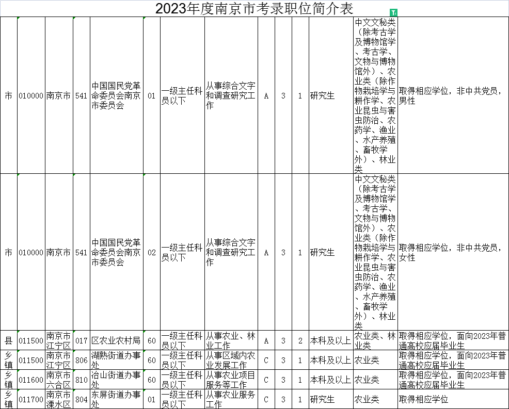Click the 农业类、林业类 major cell
Image resolution: width=509 pixels, height=409 pixels.
pos(375,340)
